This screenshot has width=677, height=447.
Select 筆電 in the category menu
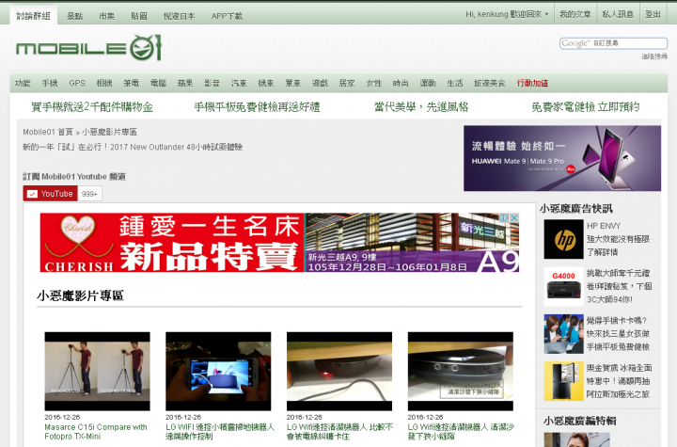(x=131, y=83)
